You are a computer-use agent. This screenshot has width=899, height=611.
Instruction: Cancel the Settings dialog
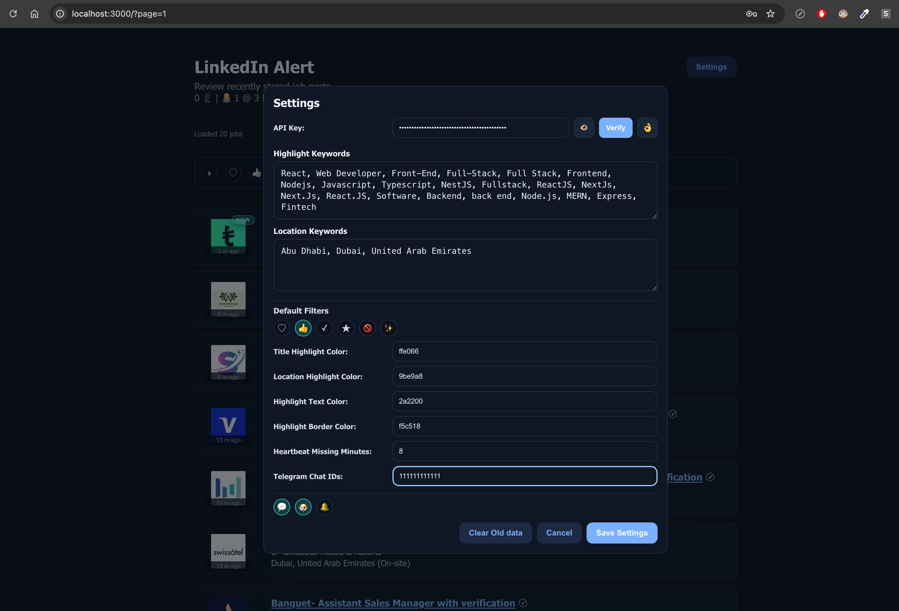pyautogui.click(x=559, y=533)
